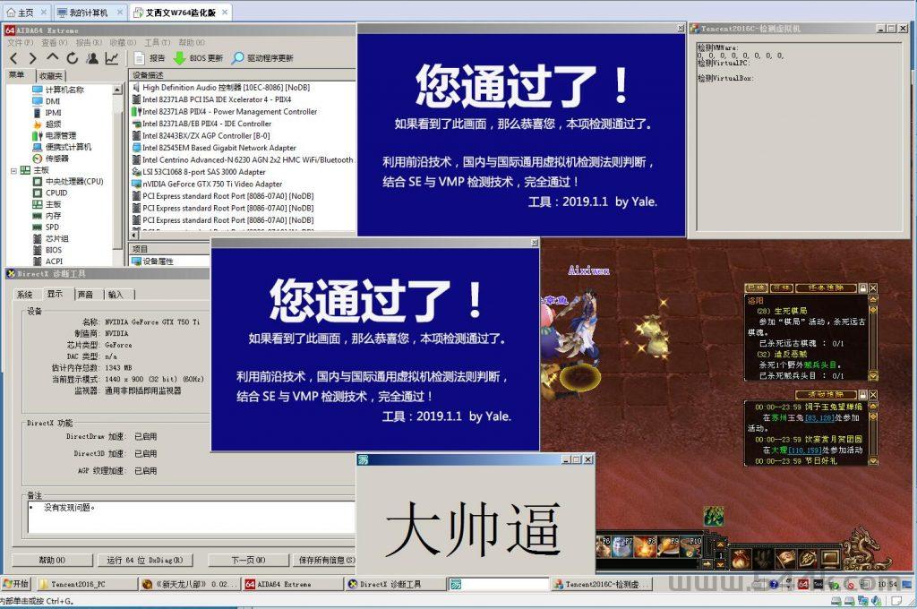
Task: Open the AIDA64 graph chart icon
Action: click(x=112, y=58)
